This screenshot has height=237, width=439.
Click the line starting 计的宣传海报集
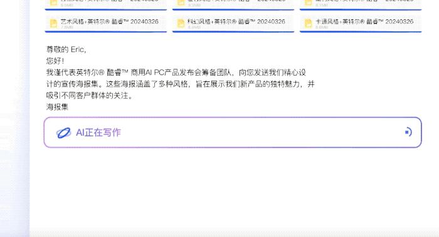click(x=181, y=84)
